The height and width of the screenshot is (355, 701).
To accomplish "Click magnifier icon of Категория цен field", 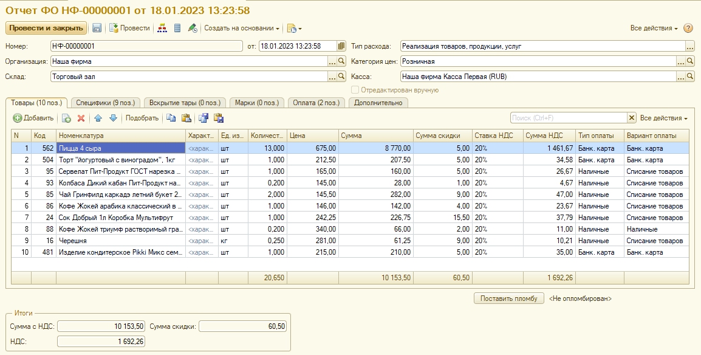I will tap(690, 61).
